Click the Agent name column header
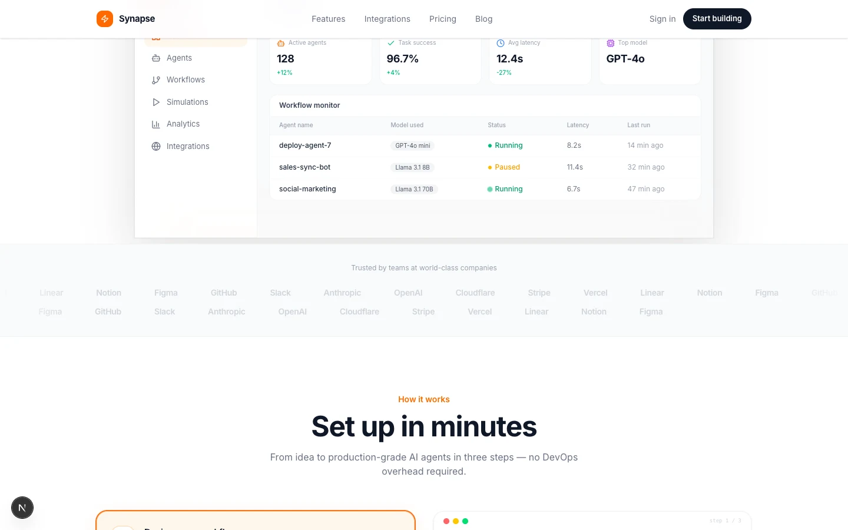 click(296, 125)
